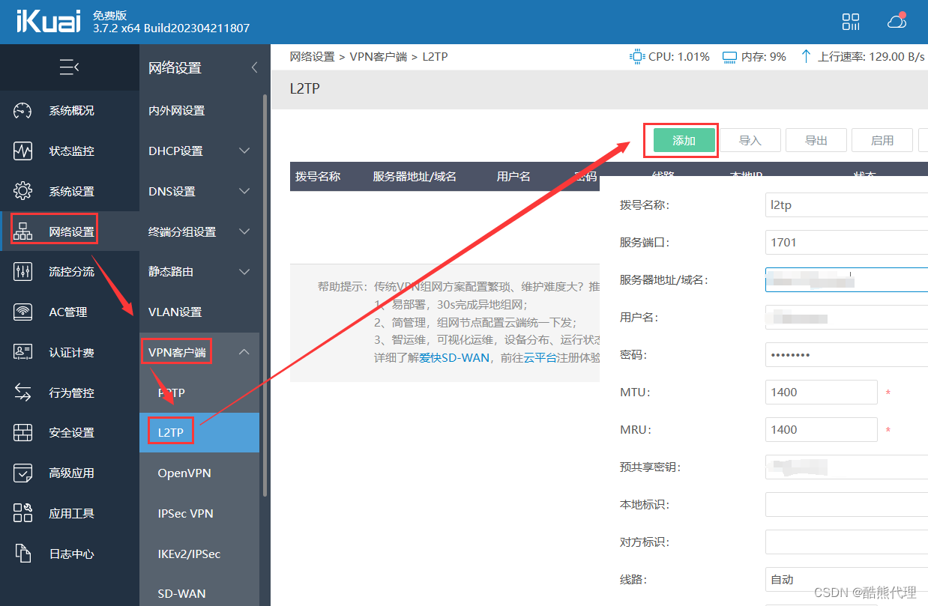Open 安全设置 firewall icon

click(x=23, y=432)
